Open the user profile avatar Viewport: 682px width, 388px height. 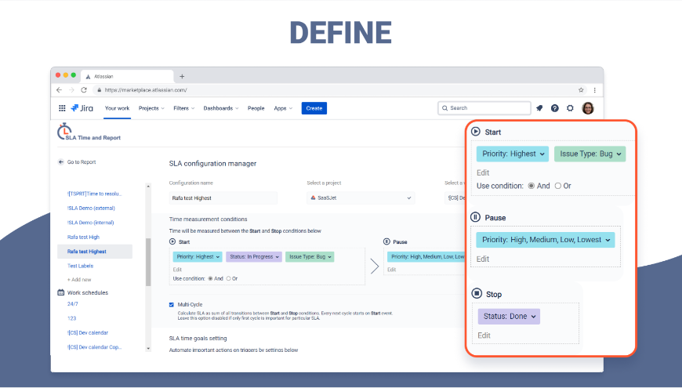pyautogui.click(x=588, y=108)
